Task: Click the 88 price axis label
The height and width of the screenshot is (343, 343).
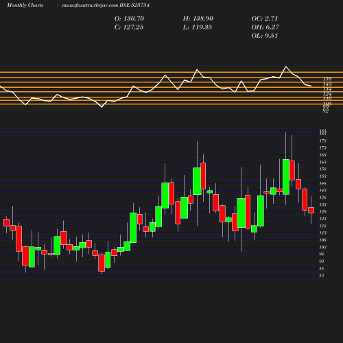Action: (x=322, y=268)
